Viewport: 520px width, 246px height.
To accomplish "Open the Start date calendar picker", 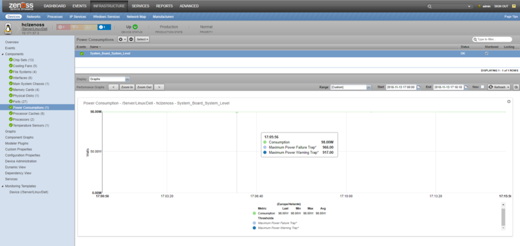I will (419, 87).
